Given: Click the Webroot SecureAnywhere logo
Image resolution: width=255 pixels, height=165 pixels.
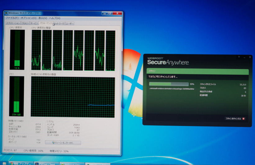Looking at the screenshot, I should [x=168, y=61].
